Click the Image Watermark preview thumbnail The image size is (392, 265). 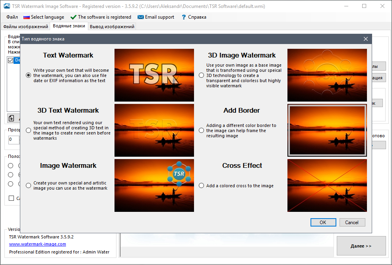click(154, 185)
